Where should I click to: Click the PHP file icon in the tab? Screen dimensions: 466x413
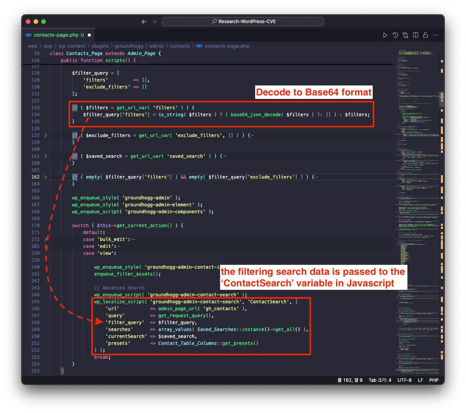[x=29, y=35]
